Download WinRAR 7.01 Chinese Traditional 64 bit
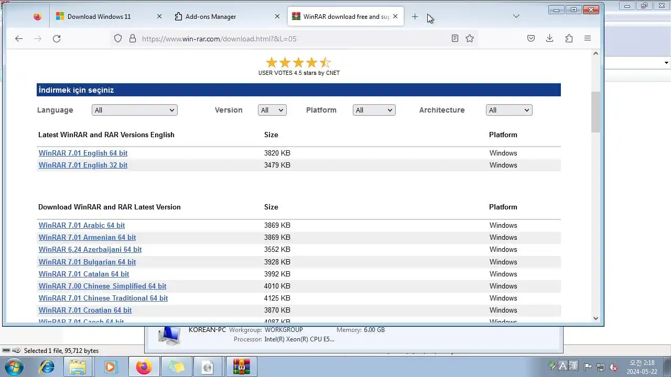The height and width of the screenshot is (377, 671). pyautogui.click(x=103, y=298)
